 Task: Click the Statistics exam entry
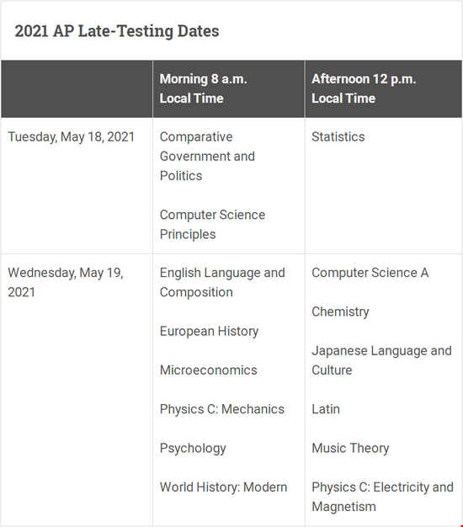click(x=338, y=137)
